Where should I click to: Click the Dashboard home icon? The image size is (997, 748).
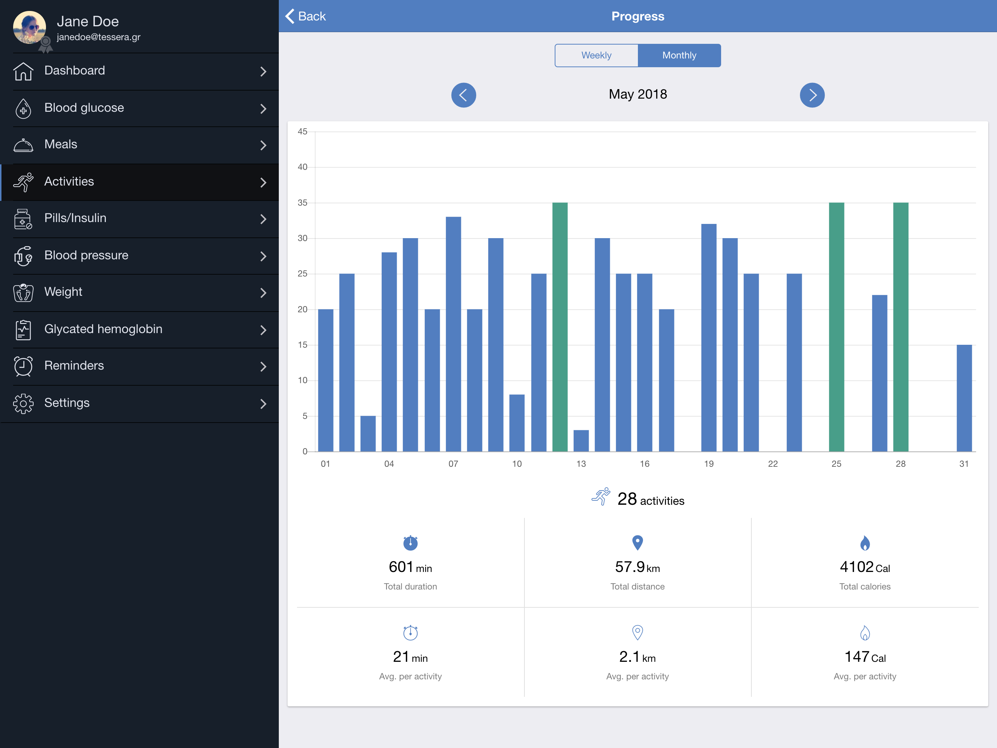coord(23,71)
